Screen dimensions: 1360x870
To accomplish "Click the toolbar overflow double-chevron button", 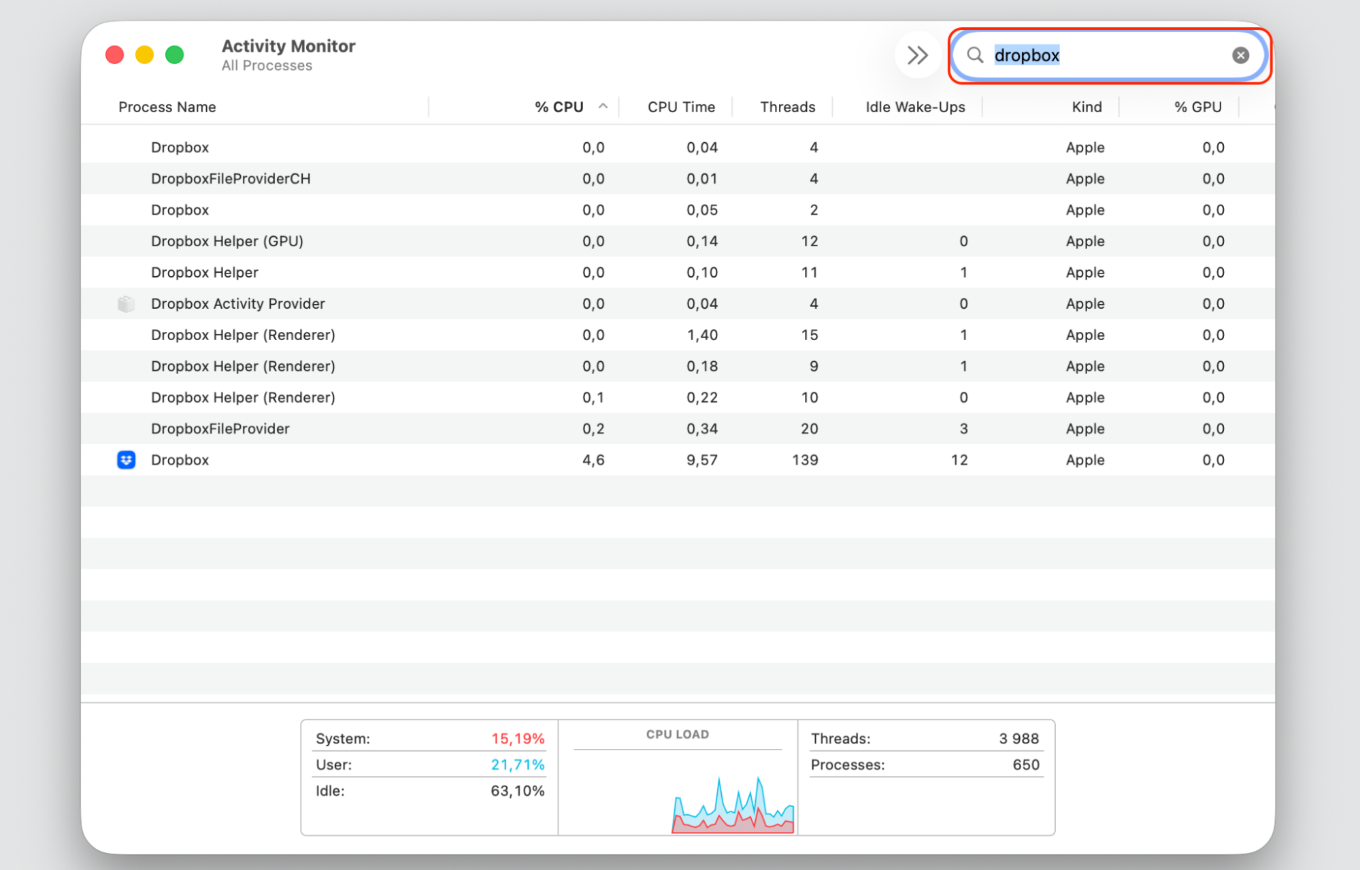I will click(x=917, y=55).
